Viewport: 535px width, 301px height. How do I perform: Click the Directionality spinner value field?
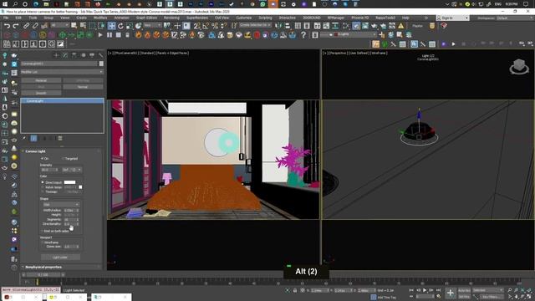(x=69, y=224)
